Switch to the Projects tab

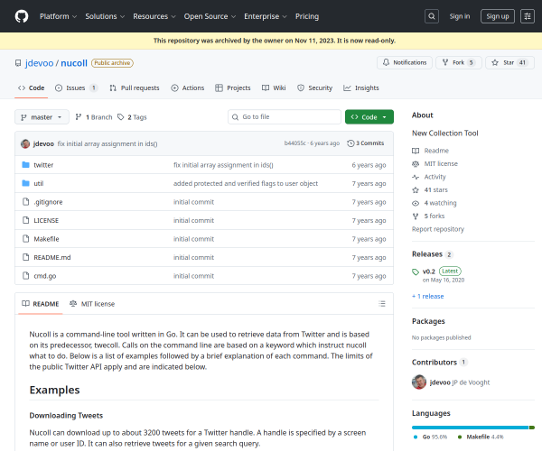233,88
